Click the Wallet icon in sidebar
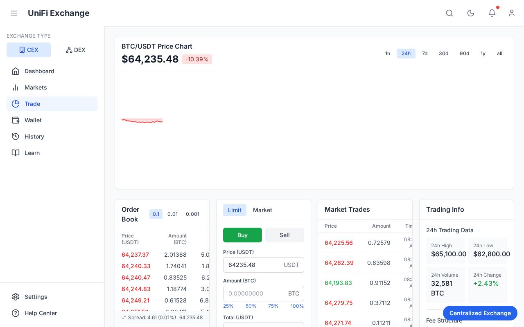 [16, 120]
